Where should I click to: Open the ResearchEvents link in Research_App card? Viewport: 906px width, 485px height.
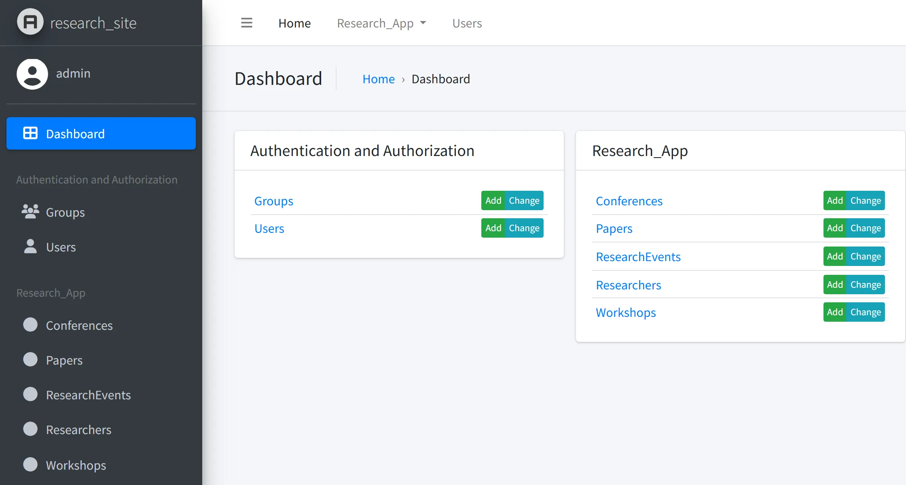point(638,257)
